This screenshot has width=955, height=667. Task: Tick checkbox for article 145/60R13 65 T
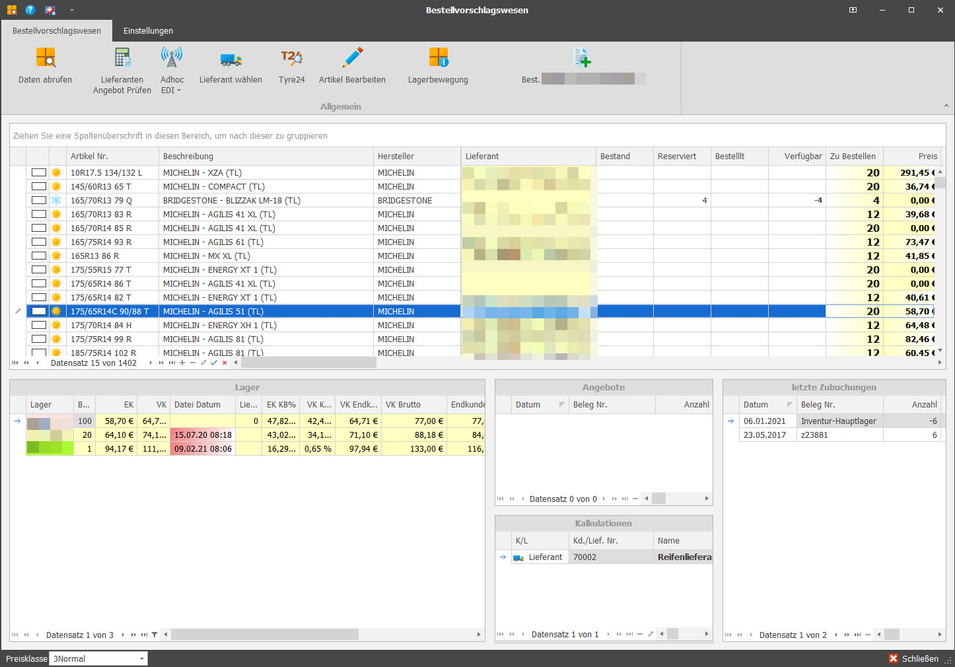(39, 186)
